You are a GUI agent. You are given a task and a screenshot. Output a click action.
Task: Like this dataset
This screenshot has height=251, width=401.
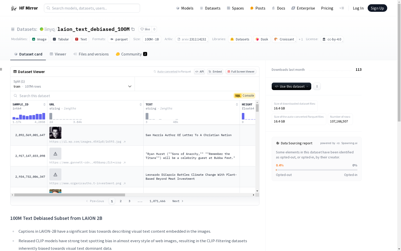click(x=145, y=29)
